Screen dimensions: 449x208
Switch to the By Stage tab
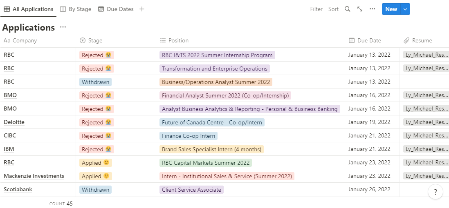(76, 9)
